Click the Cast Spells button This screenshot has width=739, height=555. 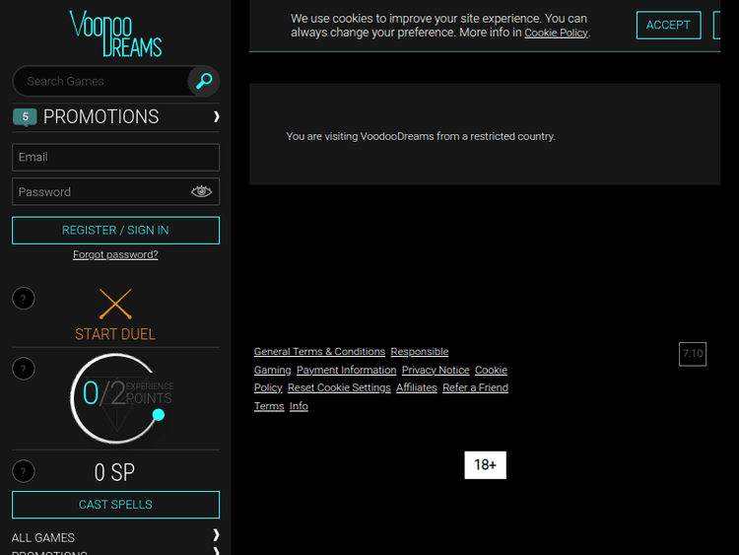(x=115, y=505)
